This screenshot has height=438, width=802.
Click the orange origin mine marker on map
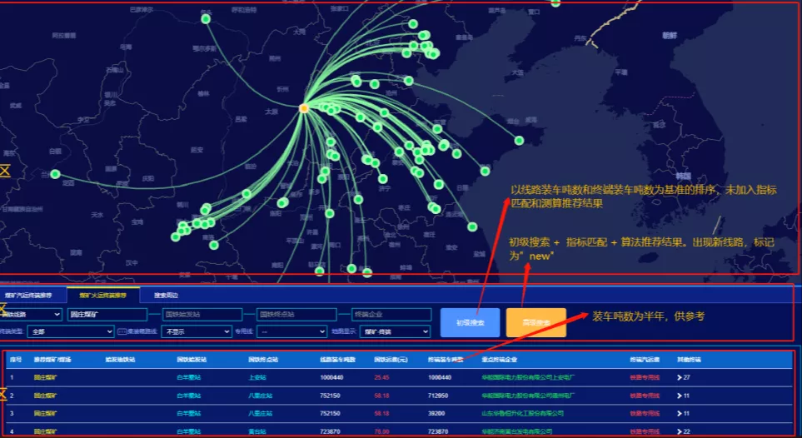(x=304, y=108)
